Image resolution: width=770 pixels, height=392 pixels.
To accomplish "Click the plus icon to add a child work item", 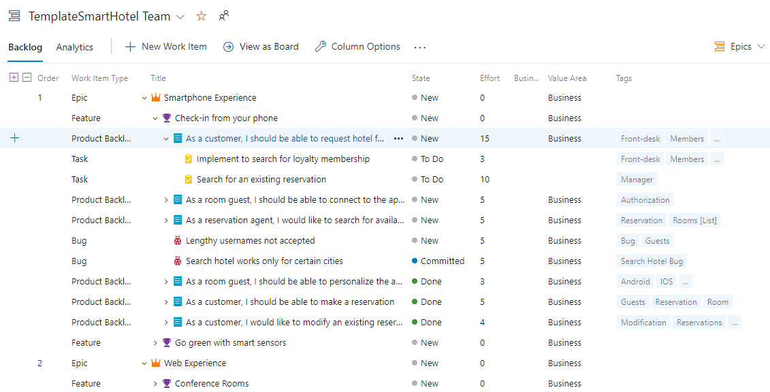I will click(x=15, y=137).
